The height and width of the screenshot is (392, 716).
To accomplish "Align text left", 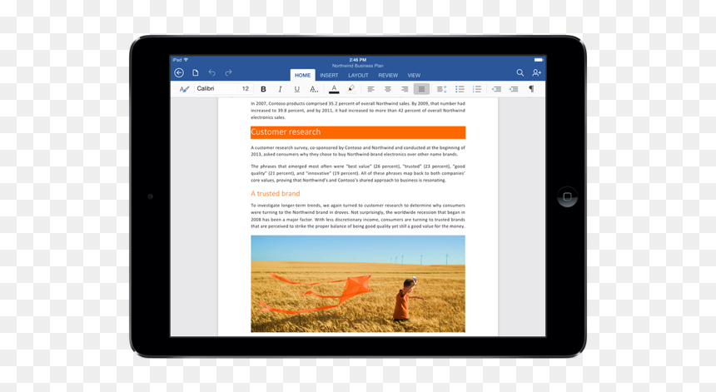I will [370, 89].
